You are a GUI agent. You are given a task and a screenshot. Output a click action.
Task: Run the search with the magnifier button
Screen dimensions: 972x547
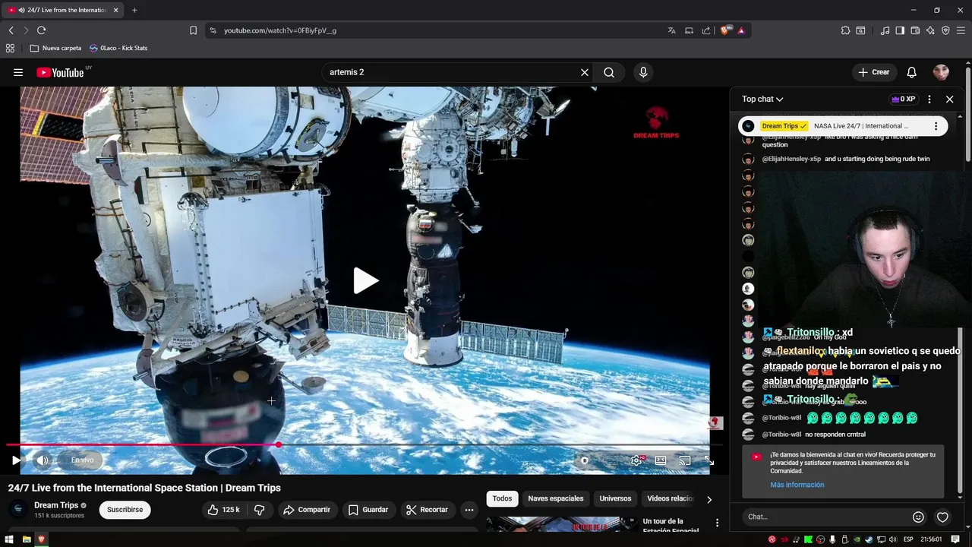click(609, 72)
